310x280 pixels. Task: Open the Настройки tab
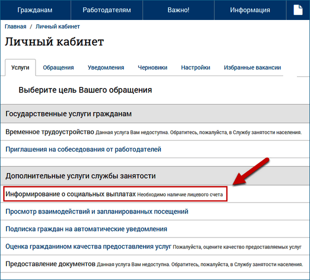pyautogui.click(x=195, y=67)
